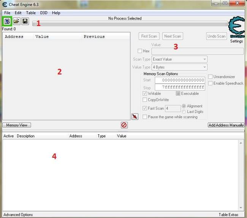This screenshot has height=218, width=247.
Task: Click the Fast Scan alignment value field
Action: coord(173,109)
